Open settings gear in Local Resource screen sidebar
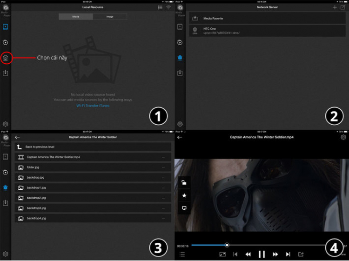Viewport: 349px width, 261px height. [x=5, y=124]
